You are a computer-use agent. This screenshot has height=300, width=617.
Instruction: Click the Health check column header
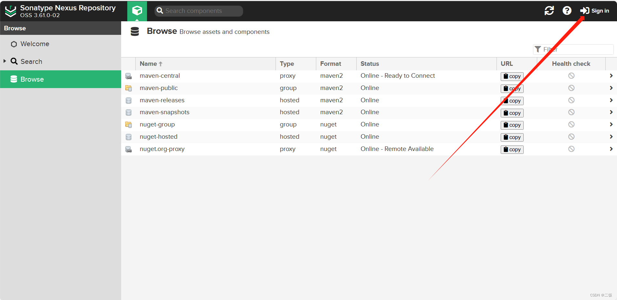(571, 64)
